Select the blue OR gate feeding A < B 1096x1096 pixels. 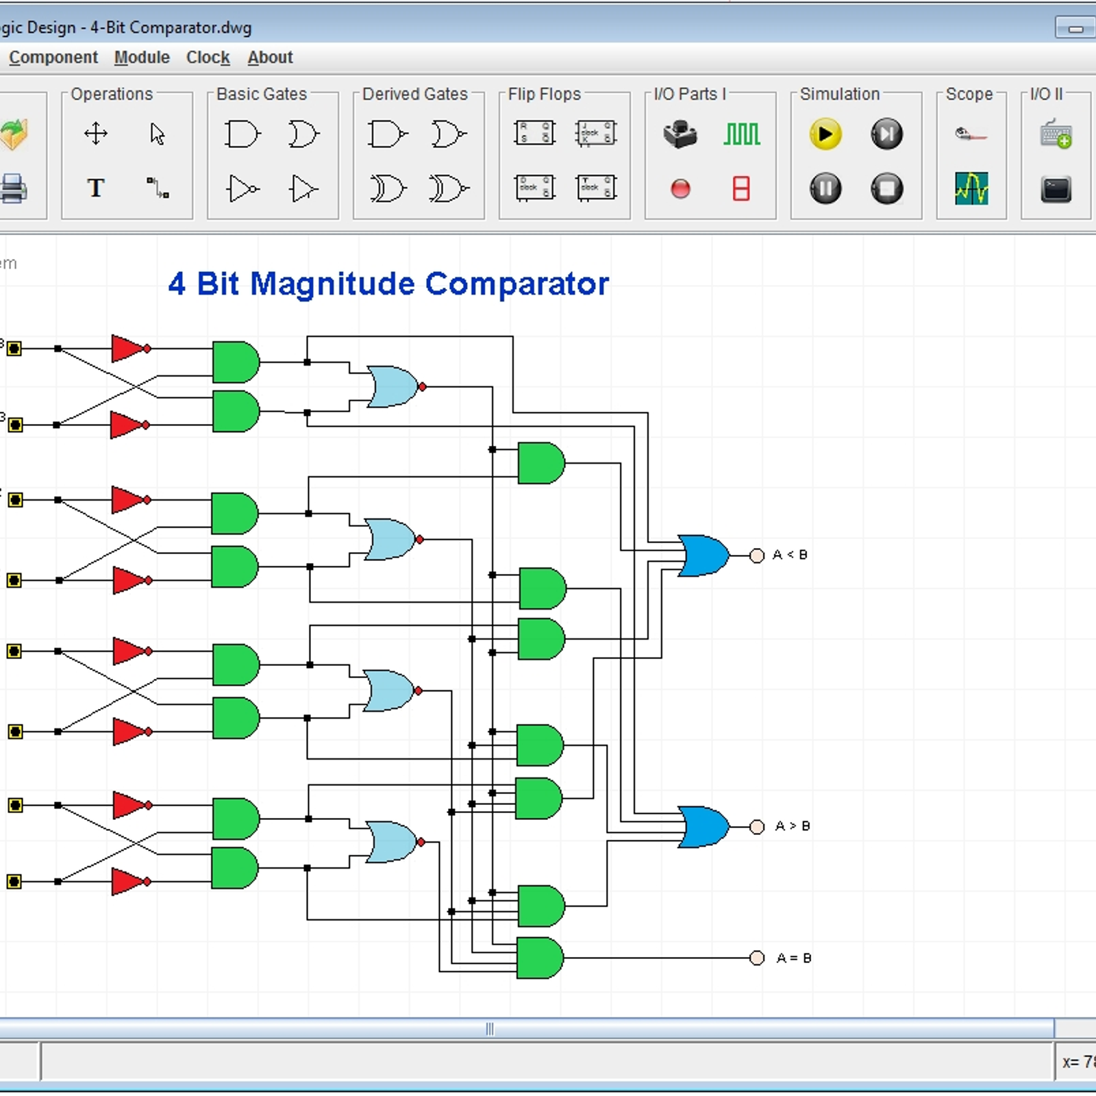[703, 556]
